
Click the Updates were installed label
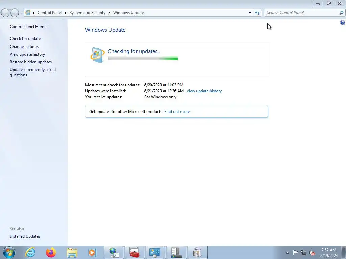(x=105, y=91)
